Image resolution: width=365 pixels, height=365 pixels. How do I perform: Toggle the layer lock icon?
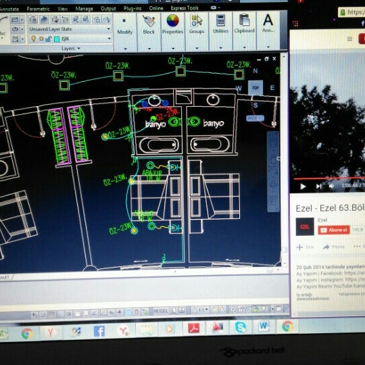[x=49, y=39]
